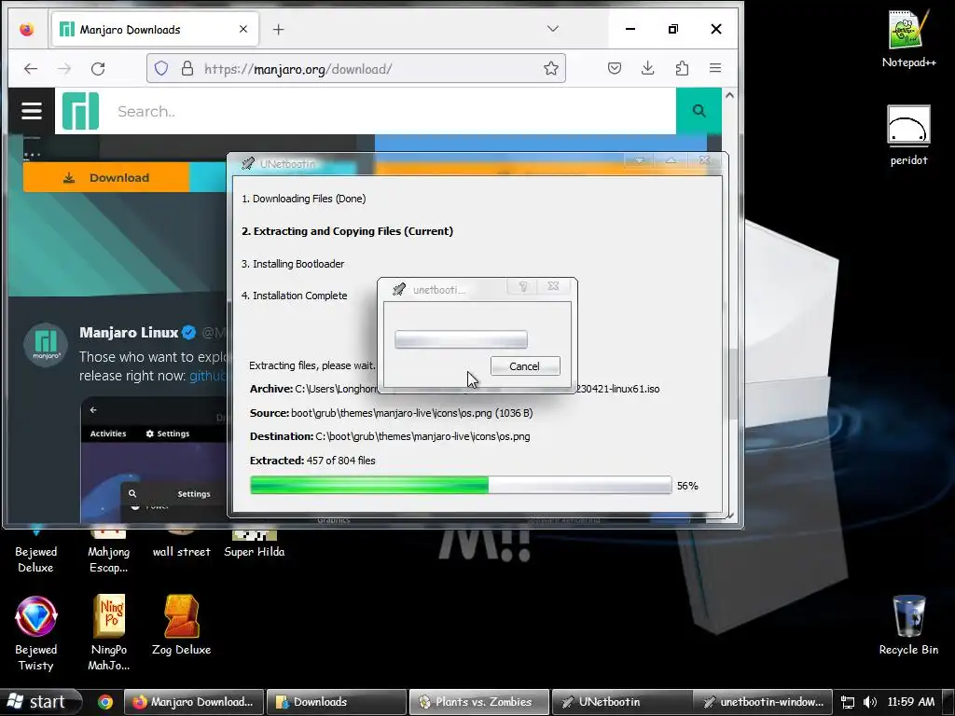The image size is (955, 716).
Task: Cancel the unetbootin dialog
Action: (x=525, y=365)
